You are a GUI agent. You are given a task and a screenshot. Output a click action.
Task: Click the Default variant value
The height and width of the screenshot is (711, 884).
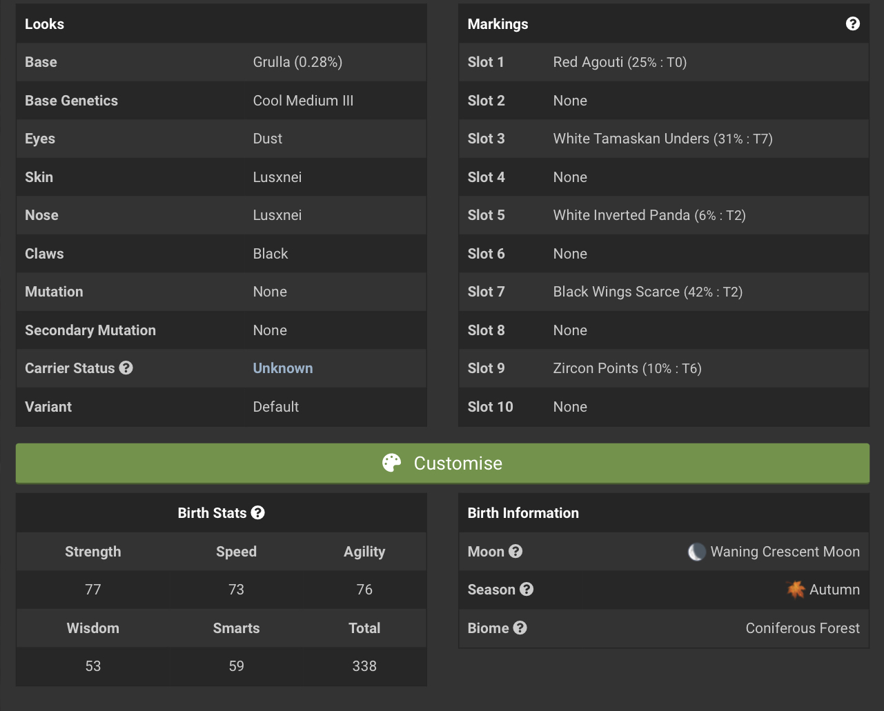(x=276, y=407)
